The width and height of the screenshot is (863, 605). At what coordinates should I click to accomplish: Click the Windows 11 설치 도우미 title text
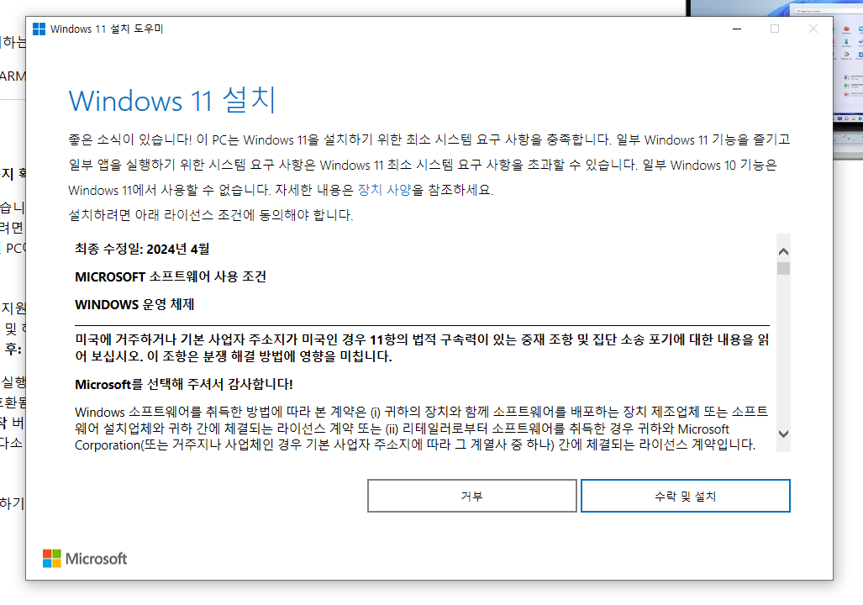[x=107, y=29]
